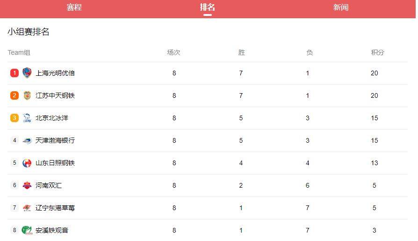The width and height of the screenshot is (418, 241).
Task: Click the 场次 column header
Action: click(173, 52)
